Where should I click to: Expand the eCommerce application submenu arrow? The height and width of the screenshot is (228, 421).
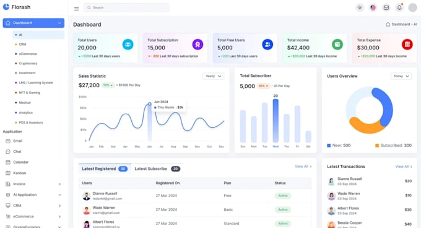coord(59,216)
